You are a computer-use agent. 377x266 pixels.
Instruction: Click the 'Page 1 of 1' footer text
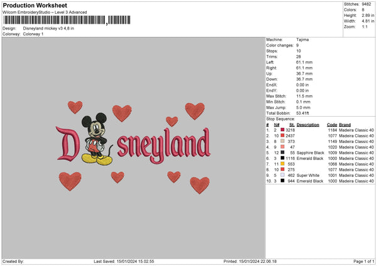click(364, 261)
